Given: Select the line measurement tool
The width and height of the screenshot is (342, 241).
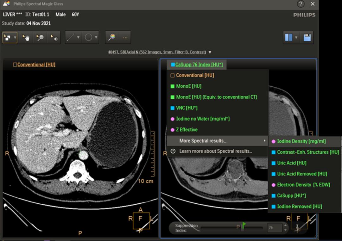Looking at the screenshot, I should pos(71,38).
